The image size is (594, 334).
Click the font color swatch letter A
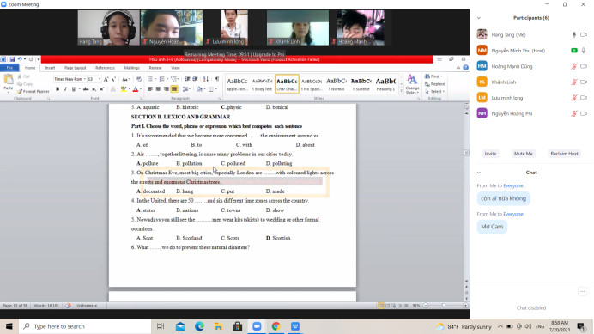click(x=136, y=89)
